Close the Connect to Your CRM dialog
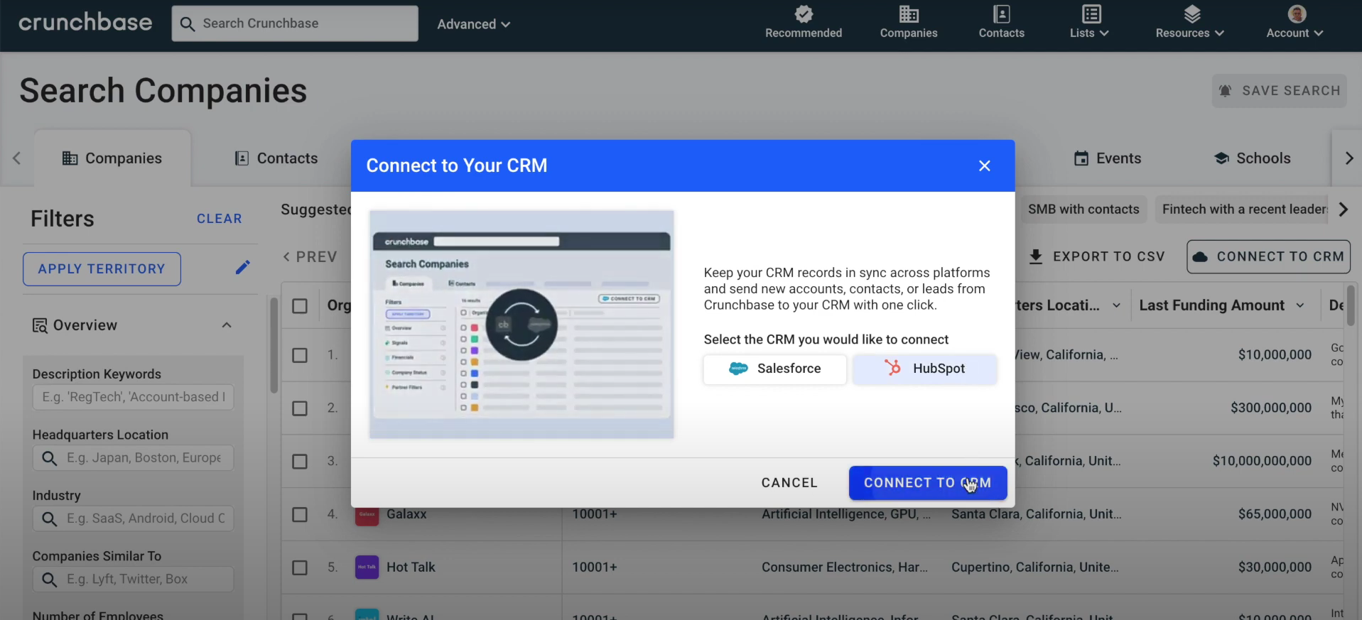Viewport: 1362px width, 620px height. pos(984,165)
